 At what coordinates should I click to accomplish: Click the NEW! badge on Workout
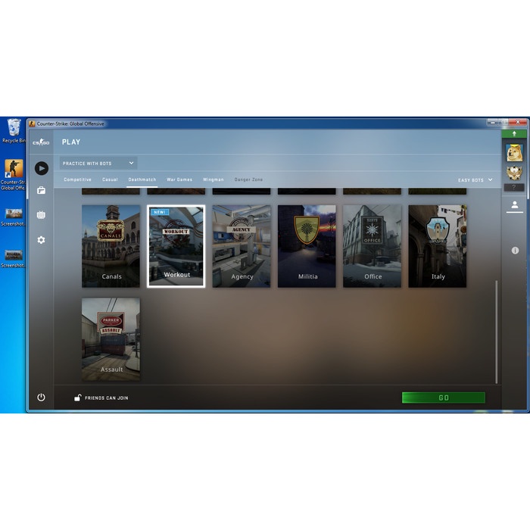pyautogui.click(x=160, y=212)
